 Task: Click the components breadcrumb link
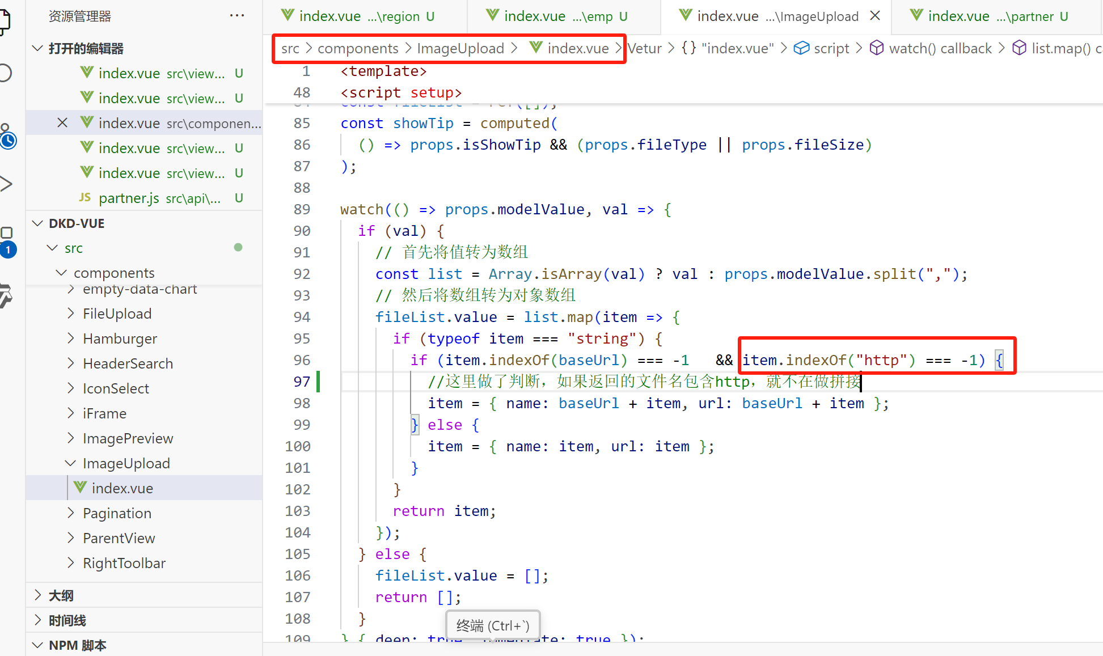pyautogui.click(x=358, y=48)
